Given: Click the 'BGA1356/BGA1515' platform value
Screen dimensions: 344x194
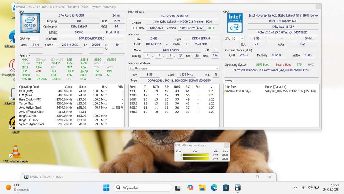Looking at the screenshot, I should pos(92,39).
